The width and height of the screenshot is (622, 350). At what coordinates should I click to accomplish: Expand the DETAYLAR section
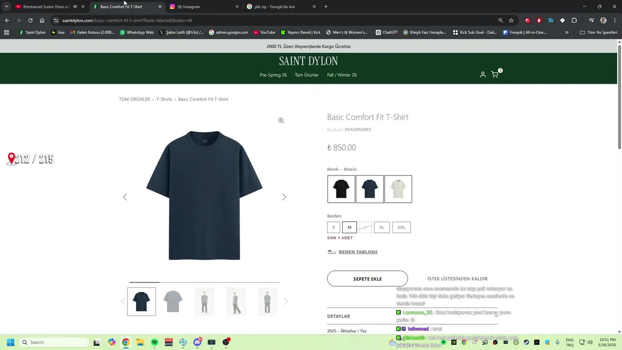click(x=413, y=316)
